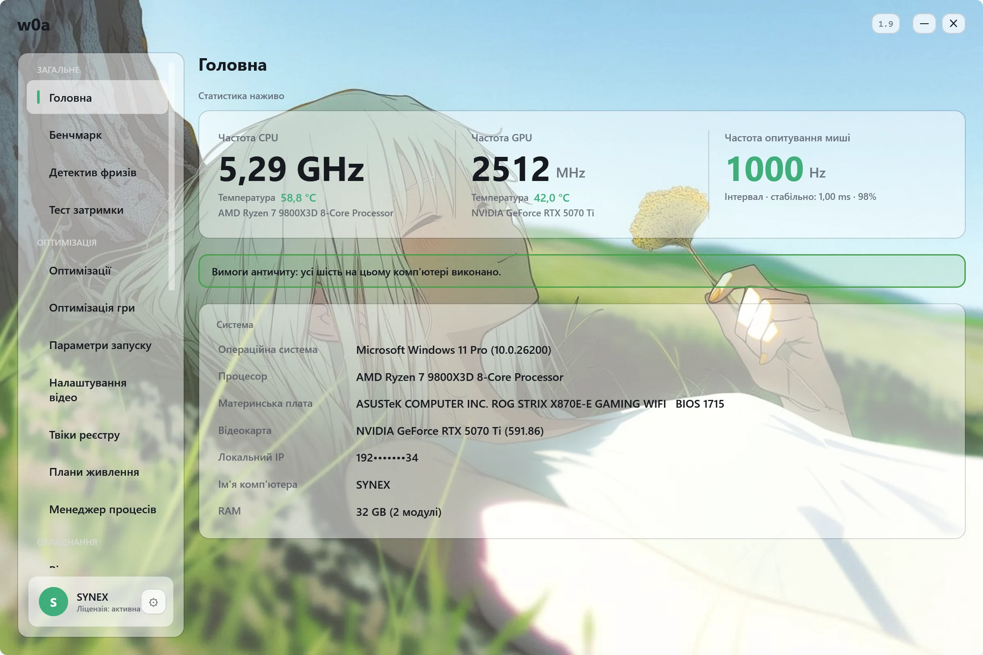This screenshot has width=983, height=655.
Task: Open Твіки реєстру page
Action: pyautogui.click(x=97, y=435)
